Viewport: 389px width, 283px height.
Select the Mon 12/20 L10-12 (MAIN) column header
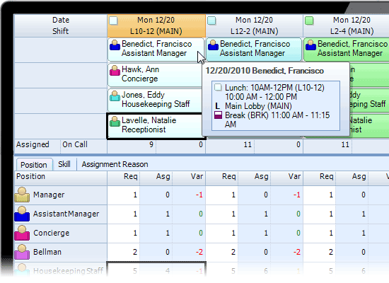[x=156, y=25]
